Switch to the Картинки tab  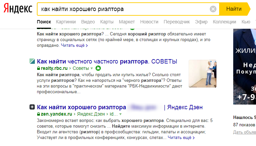66,22
